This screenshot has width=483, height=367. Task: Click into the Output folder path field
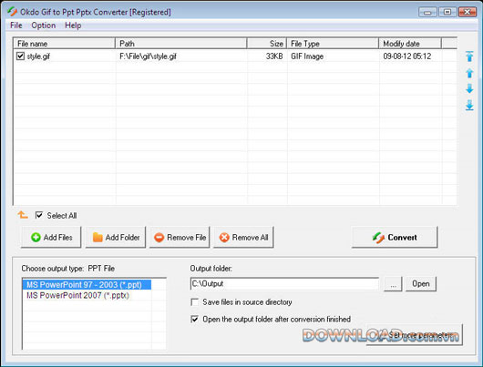pyautogui.click(x=284, y=283)
